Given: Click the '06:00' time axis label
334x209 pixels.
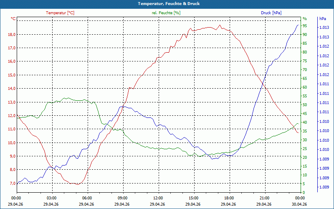Looking at the screenshot, I should [x=87, y=198].
